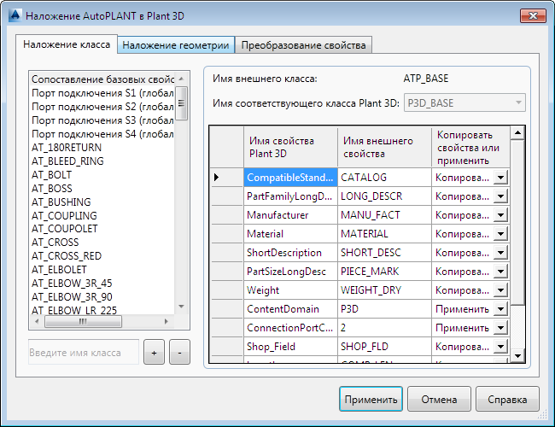Click the MATERIAL external property cell

(x=385, y=234)
